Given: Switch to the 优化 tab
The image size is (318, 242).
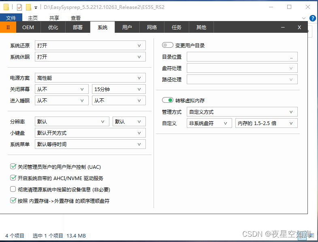Looking at the screenshot, I should click(53, 27).
